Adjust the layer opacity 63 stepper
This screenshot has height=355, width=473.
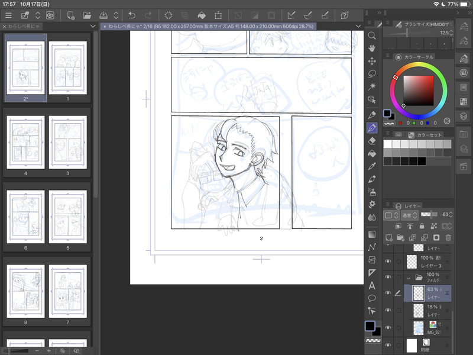pos(451,214)
